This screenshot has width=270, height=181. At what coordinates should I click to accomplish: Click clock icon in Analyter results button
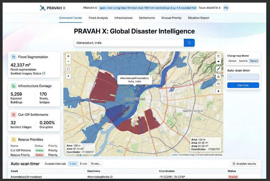[234, 164]
